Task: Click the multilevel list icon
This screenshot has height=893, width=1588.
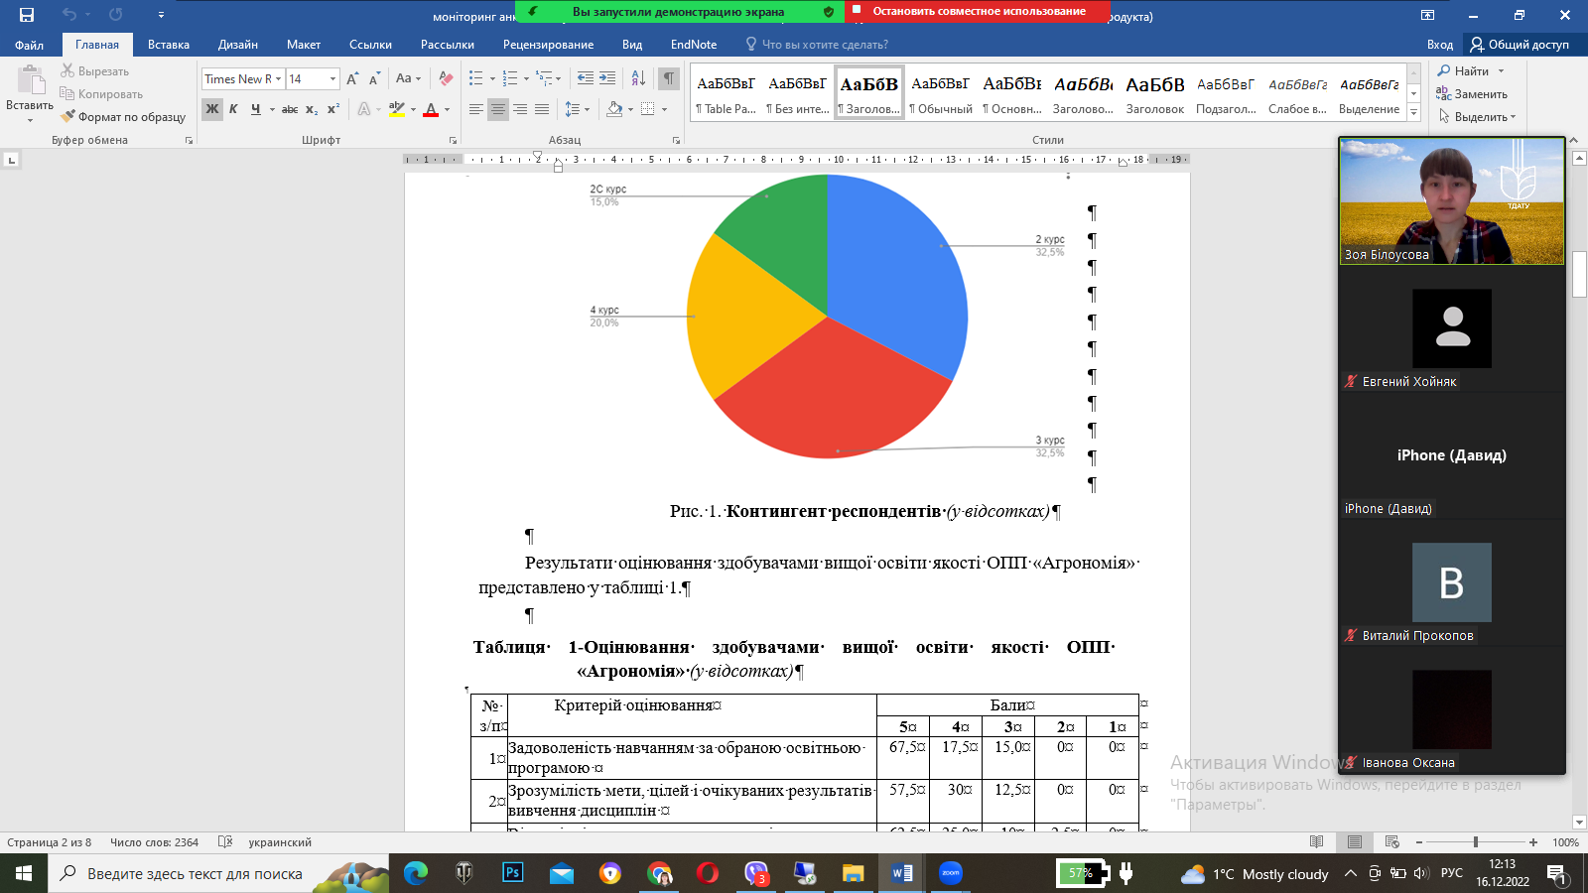Action: tap(544, 78)
